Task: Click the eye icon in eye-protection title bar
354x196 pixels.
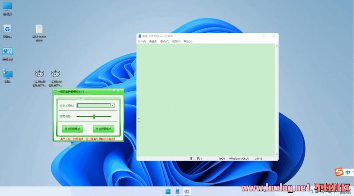Action: [x=55, y=91]
